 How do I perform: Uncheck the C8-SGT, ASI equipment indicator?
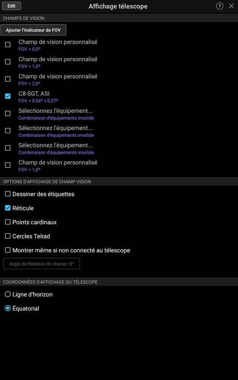pos(7,96)
